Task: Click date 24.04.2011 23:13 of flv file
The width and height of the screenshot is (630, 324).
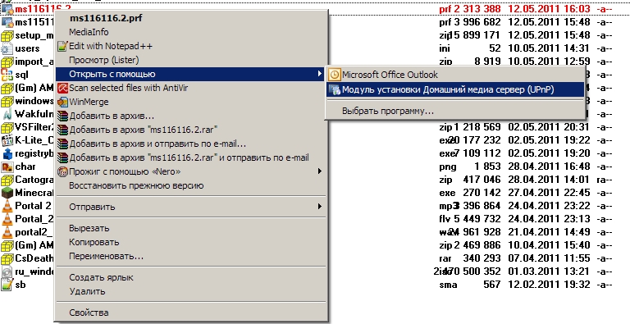Action: coord(549,219)
